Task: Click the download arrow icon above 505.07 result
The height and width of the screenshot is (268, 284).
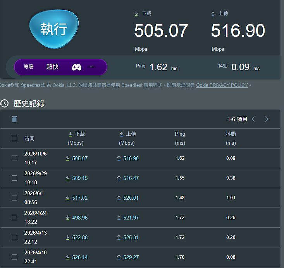Action: (136, 14)
